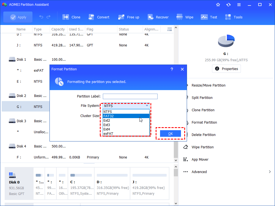Select the Unallocated space row in Disk 3

(x=26, y=132)
